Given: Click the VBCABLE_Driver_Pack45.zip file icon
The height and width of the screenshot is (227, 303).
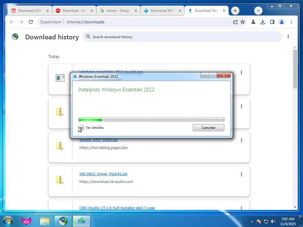Looking at the screenshot, I should (x=59, y=180).
